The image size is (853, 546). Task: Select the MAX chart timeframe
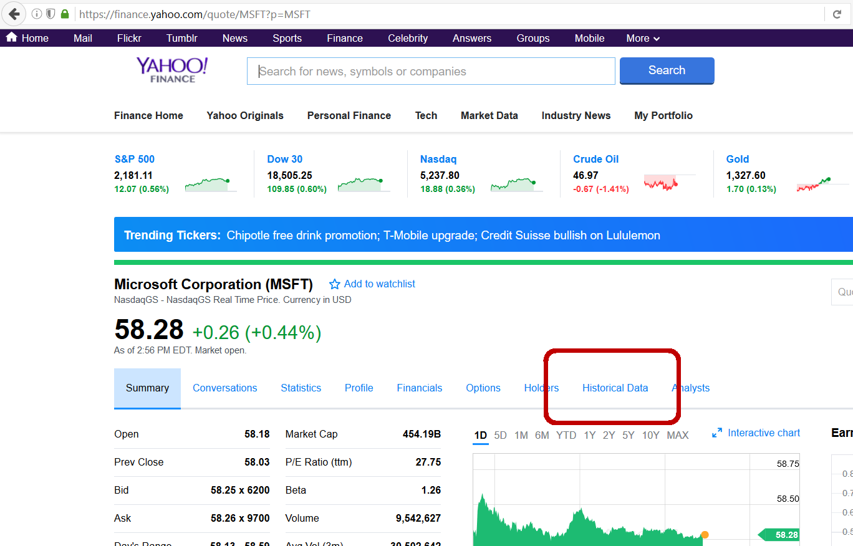[677, 435]
